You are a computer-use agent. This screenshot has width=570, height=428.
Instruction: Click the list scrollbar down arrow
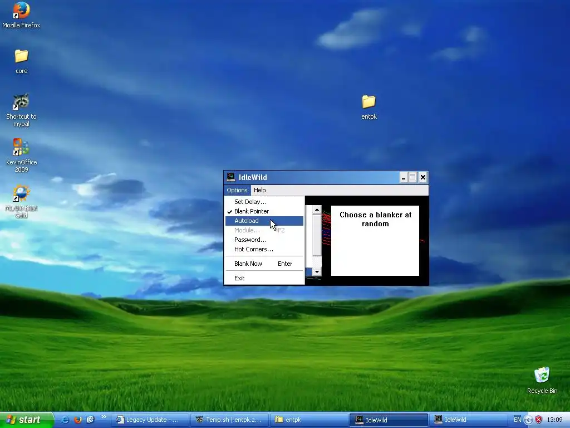[317, 271]
